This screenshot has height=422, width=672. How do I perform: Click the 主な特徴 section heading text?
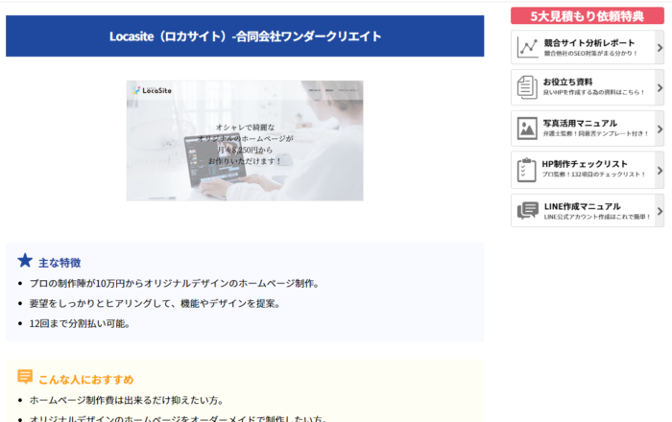coord(60,262)
